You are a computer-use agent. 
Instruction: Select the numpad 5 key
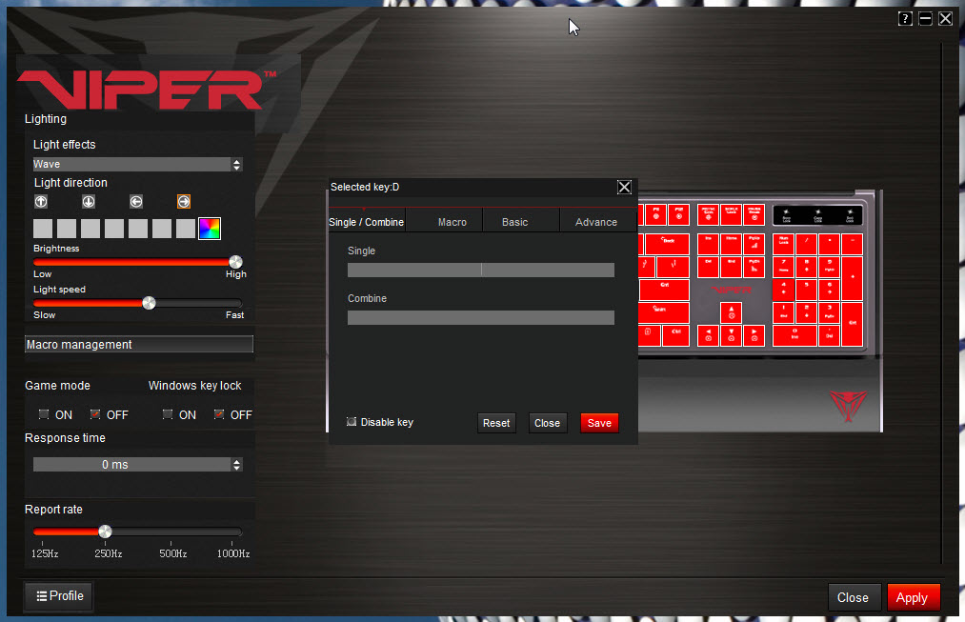pos(806,290)
